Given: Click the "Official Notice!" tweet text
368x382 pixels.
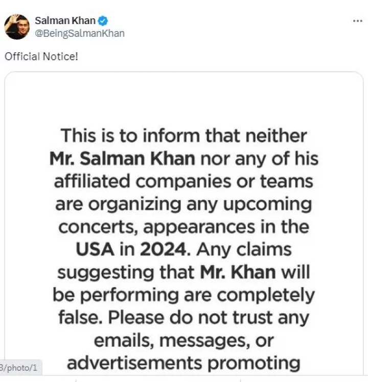Looking at the screenshot, I should pos(41,56).
